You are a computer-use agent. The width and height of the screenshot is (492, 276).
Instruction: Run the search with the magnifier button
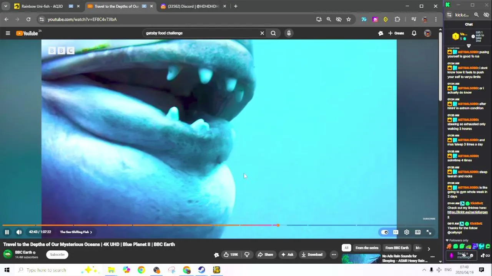tap(273, 33)
